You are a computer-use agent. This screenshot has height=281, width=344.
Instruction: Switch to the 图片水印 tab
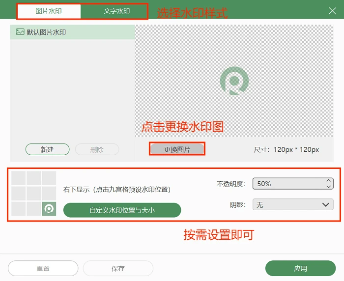[49, 11]
